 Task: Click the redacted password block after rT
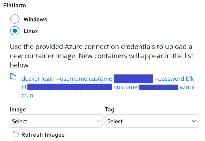[70, 87]
